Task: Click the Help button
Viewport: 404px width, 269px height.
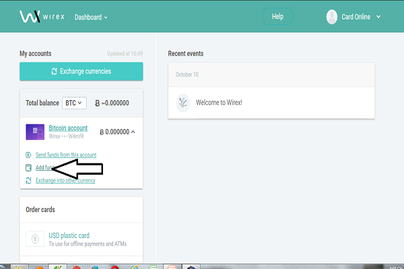Action: [x=277, y=16]
